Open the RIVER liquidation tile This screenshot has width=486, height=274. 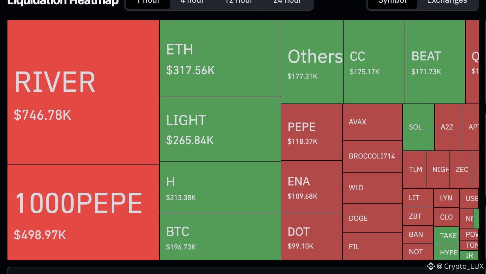(x=83, y=92)
